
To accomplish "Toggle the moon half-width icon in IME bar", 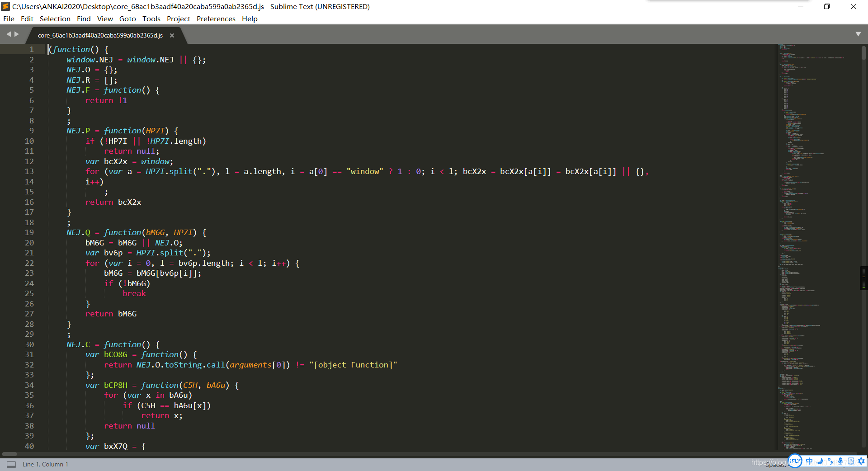I will coord(820,461).
